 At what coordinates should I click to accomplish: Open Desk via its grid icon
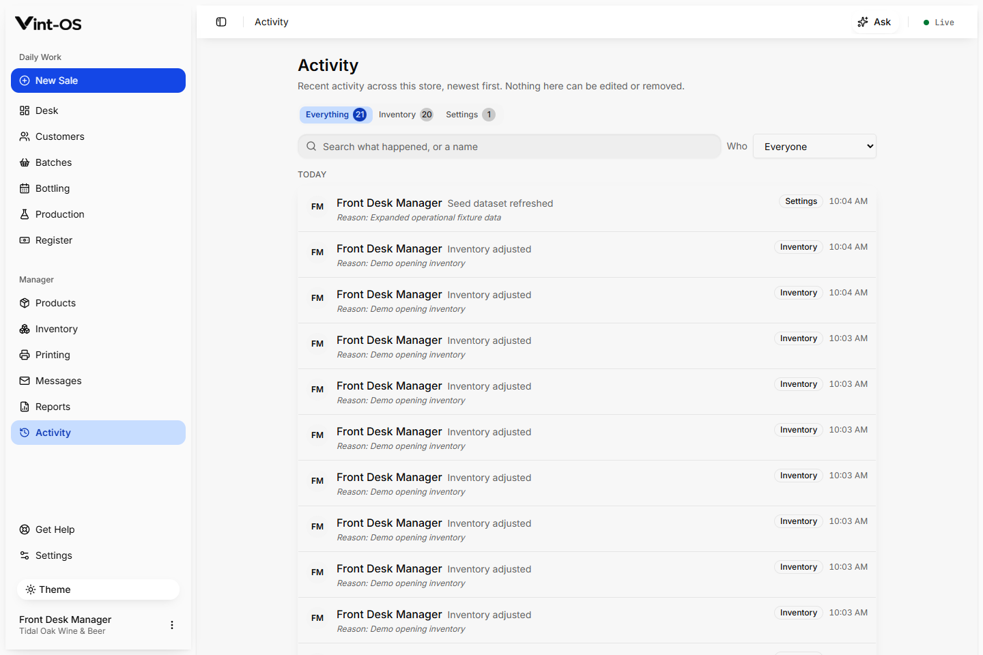(25, 111)
